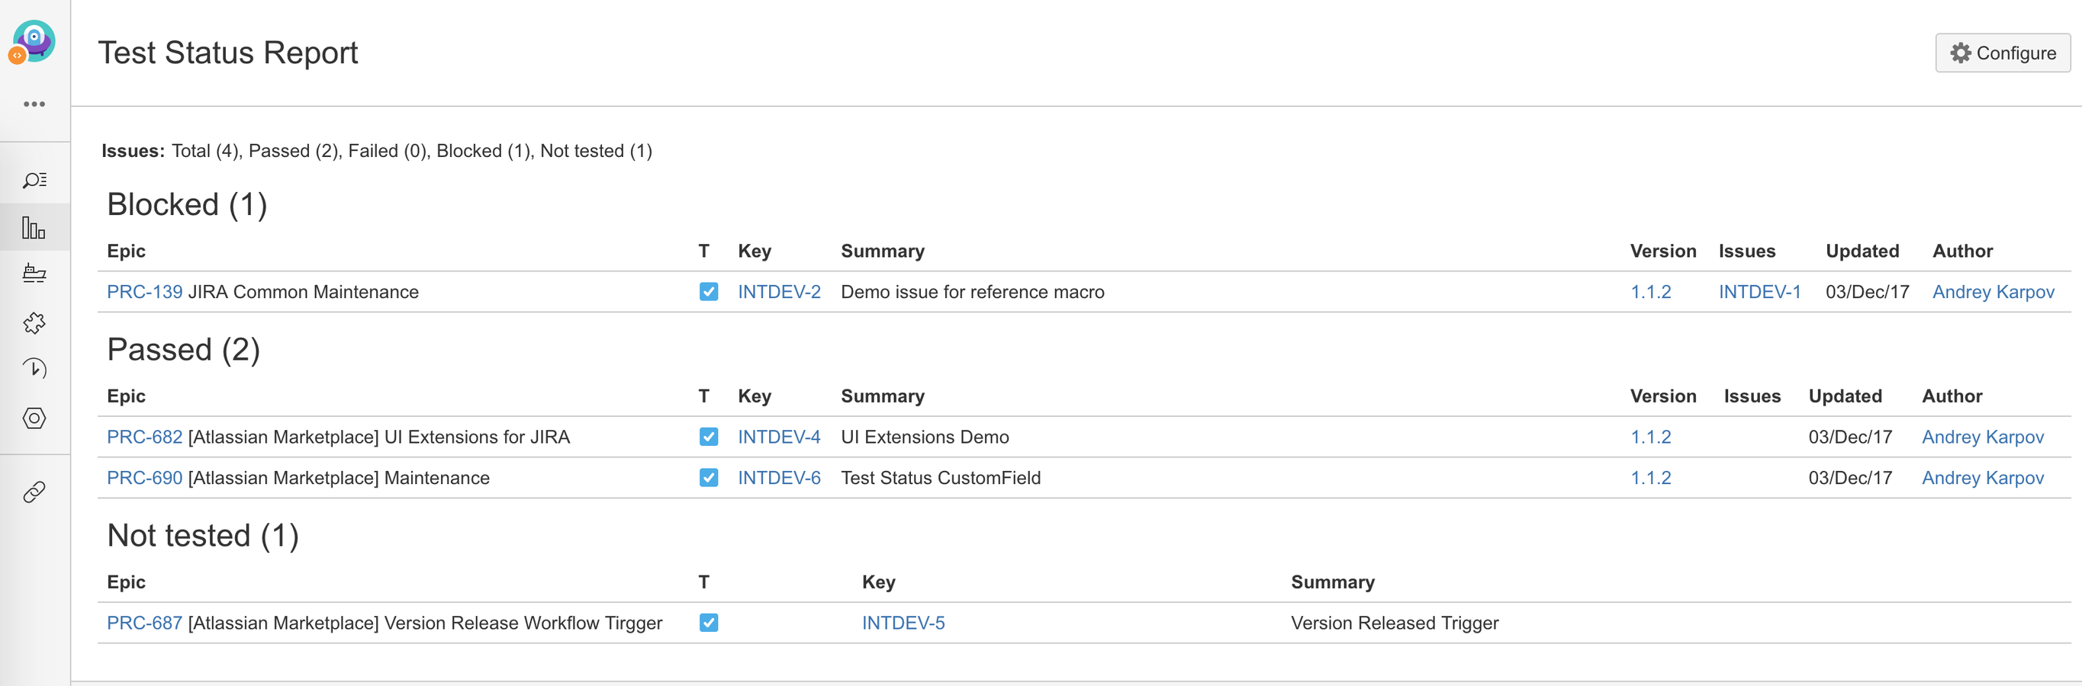Click the 03/Dec/17 date for INTDEV-6
The width and height of the screenshot is (2082, 686).
pyautogui.click(x=1850, y=478)
